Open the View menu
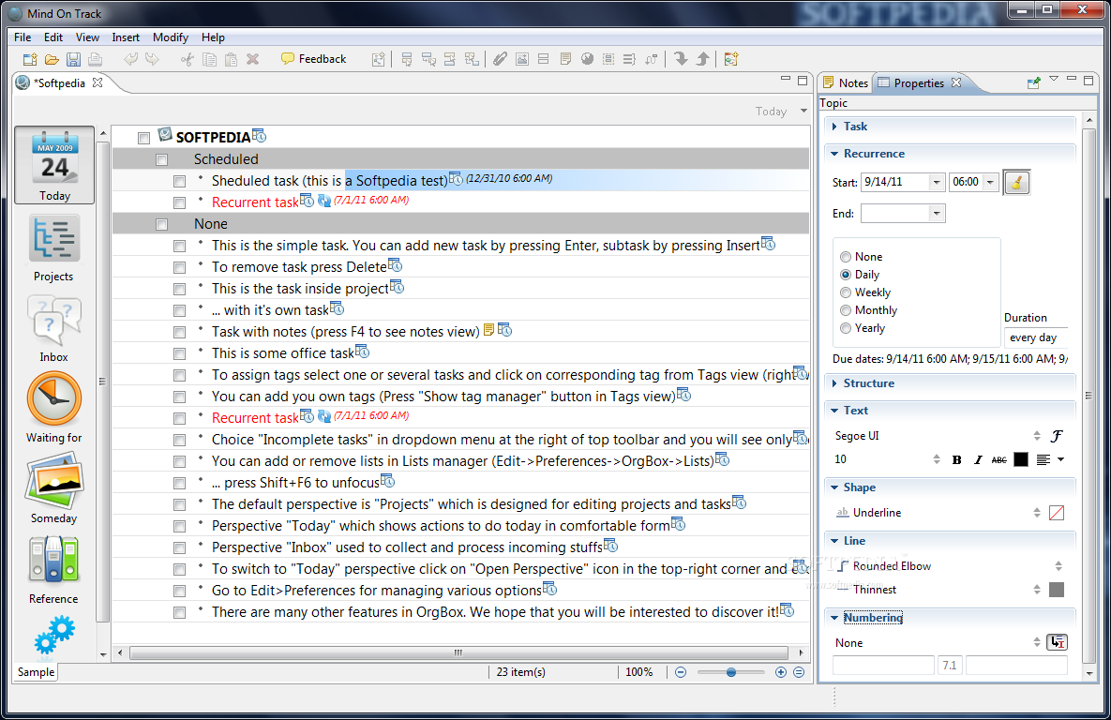The height and width of the screenshot is (720, 1111). pyautogui.click(x=87, y=37)
